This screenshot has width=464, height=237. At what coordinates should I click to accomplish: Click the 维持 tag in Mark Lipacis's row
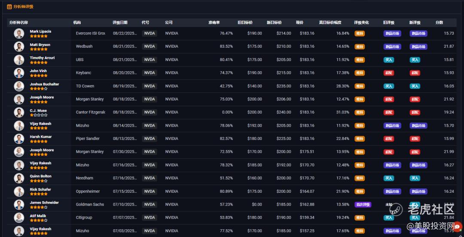pyautogui.click(x=360, y=33)
